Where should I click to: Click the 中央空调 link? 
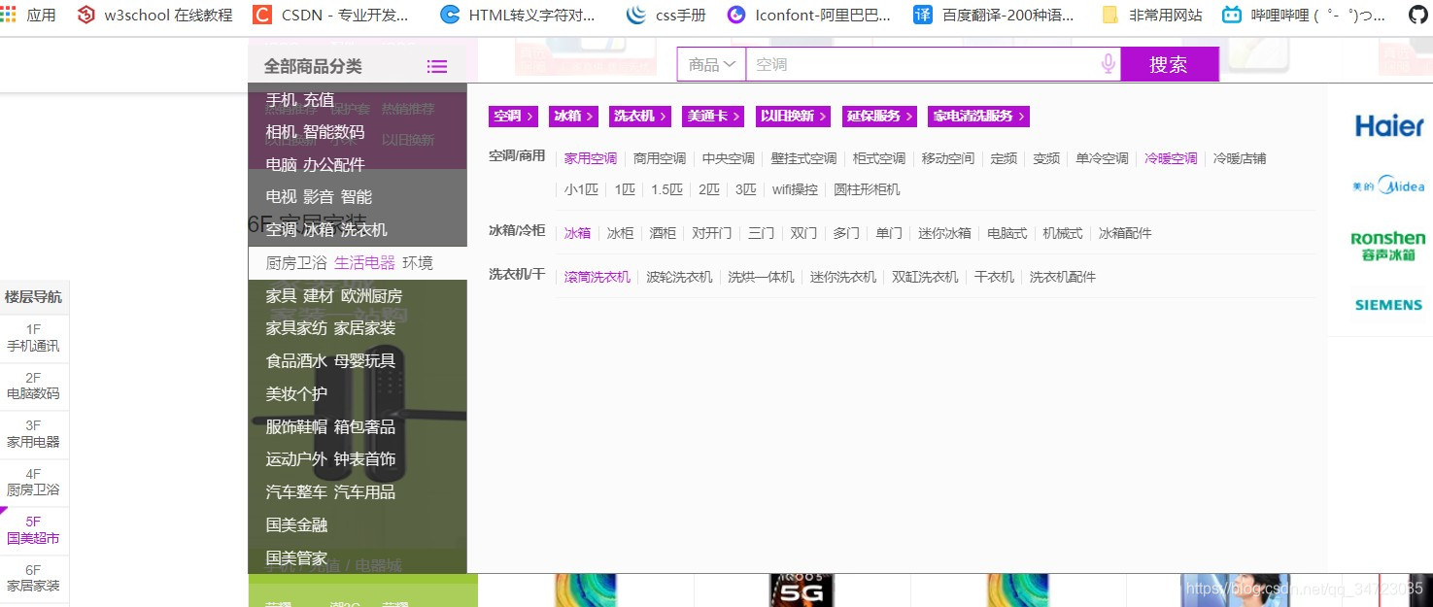pyautogui.click(x=729, y=158)
